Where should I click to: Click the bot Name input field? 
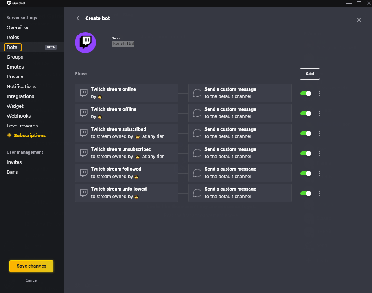point(193,44)
